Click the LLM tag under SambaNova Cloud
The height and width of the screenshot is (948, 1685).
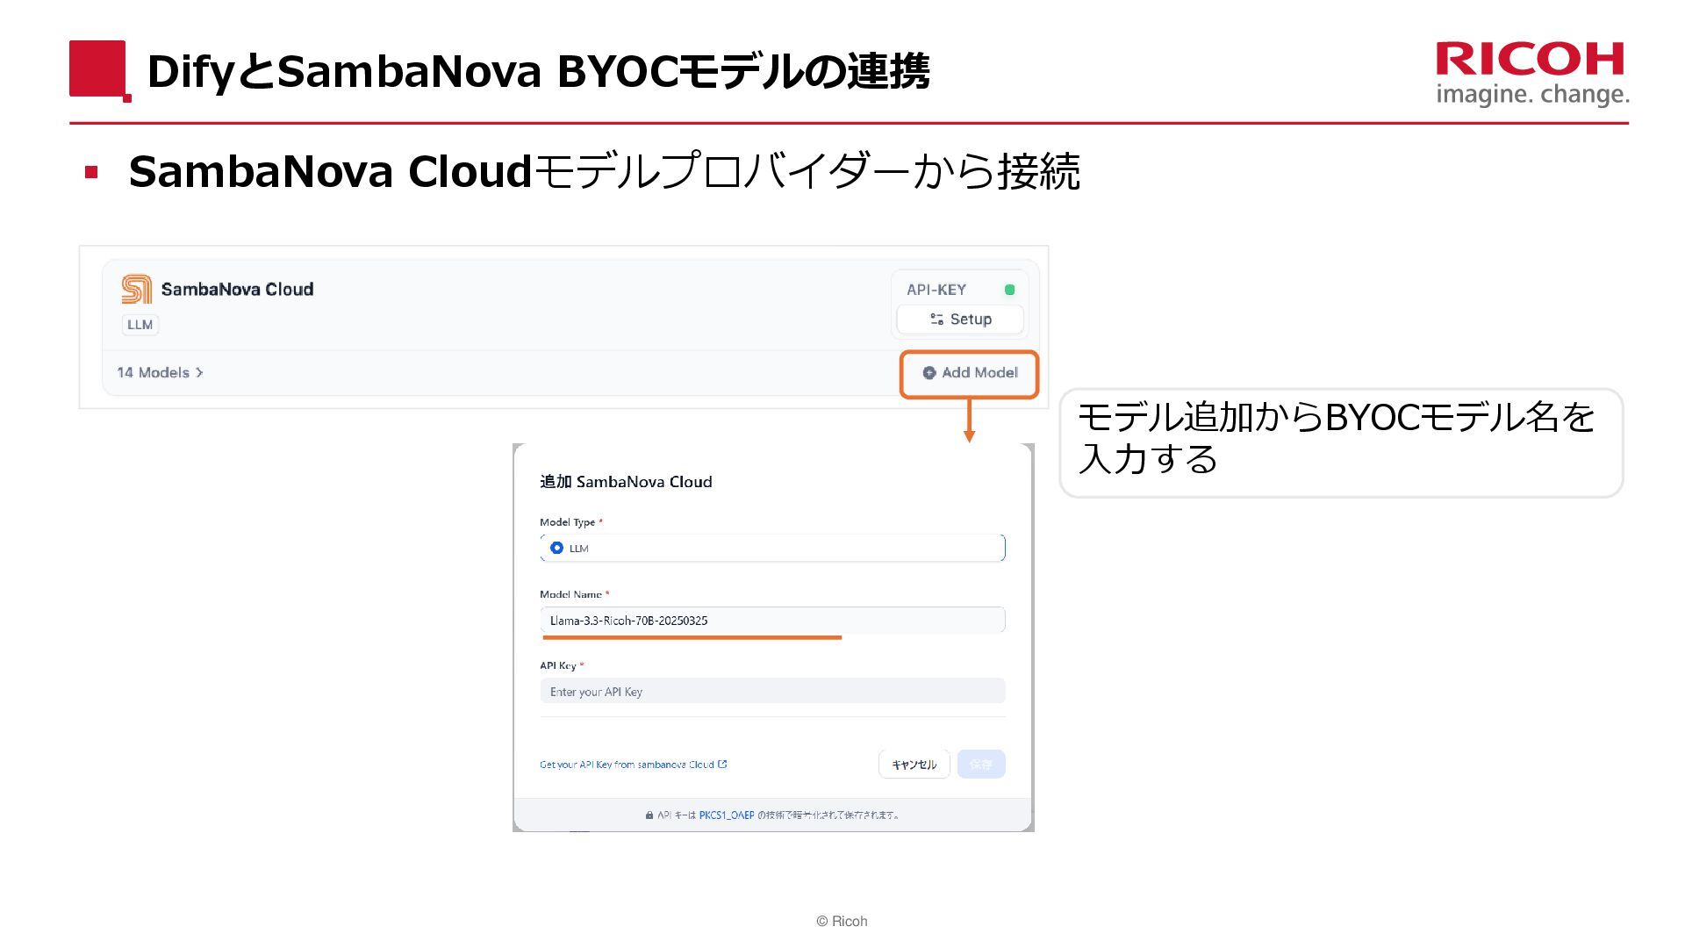140,325
